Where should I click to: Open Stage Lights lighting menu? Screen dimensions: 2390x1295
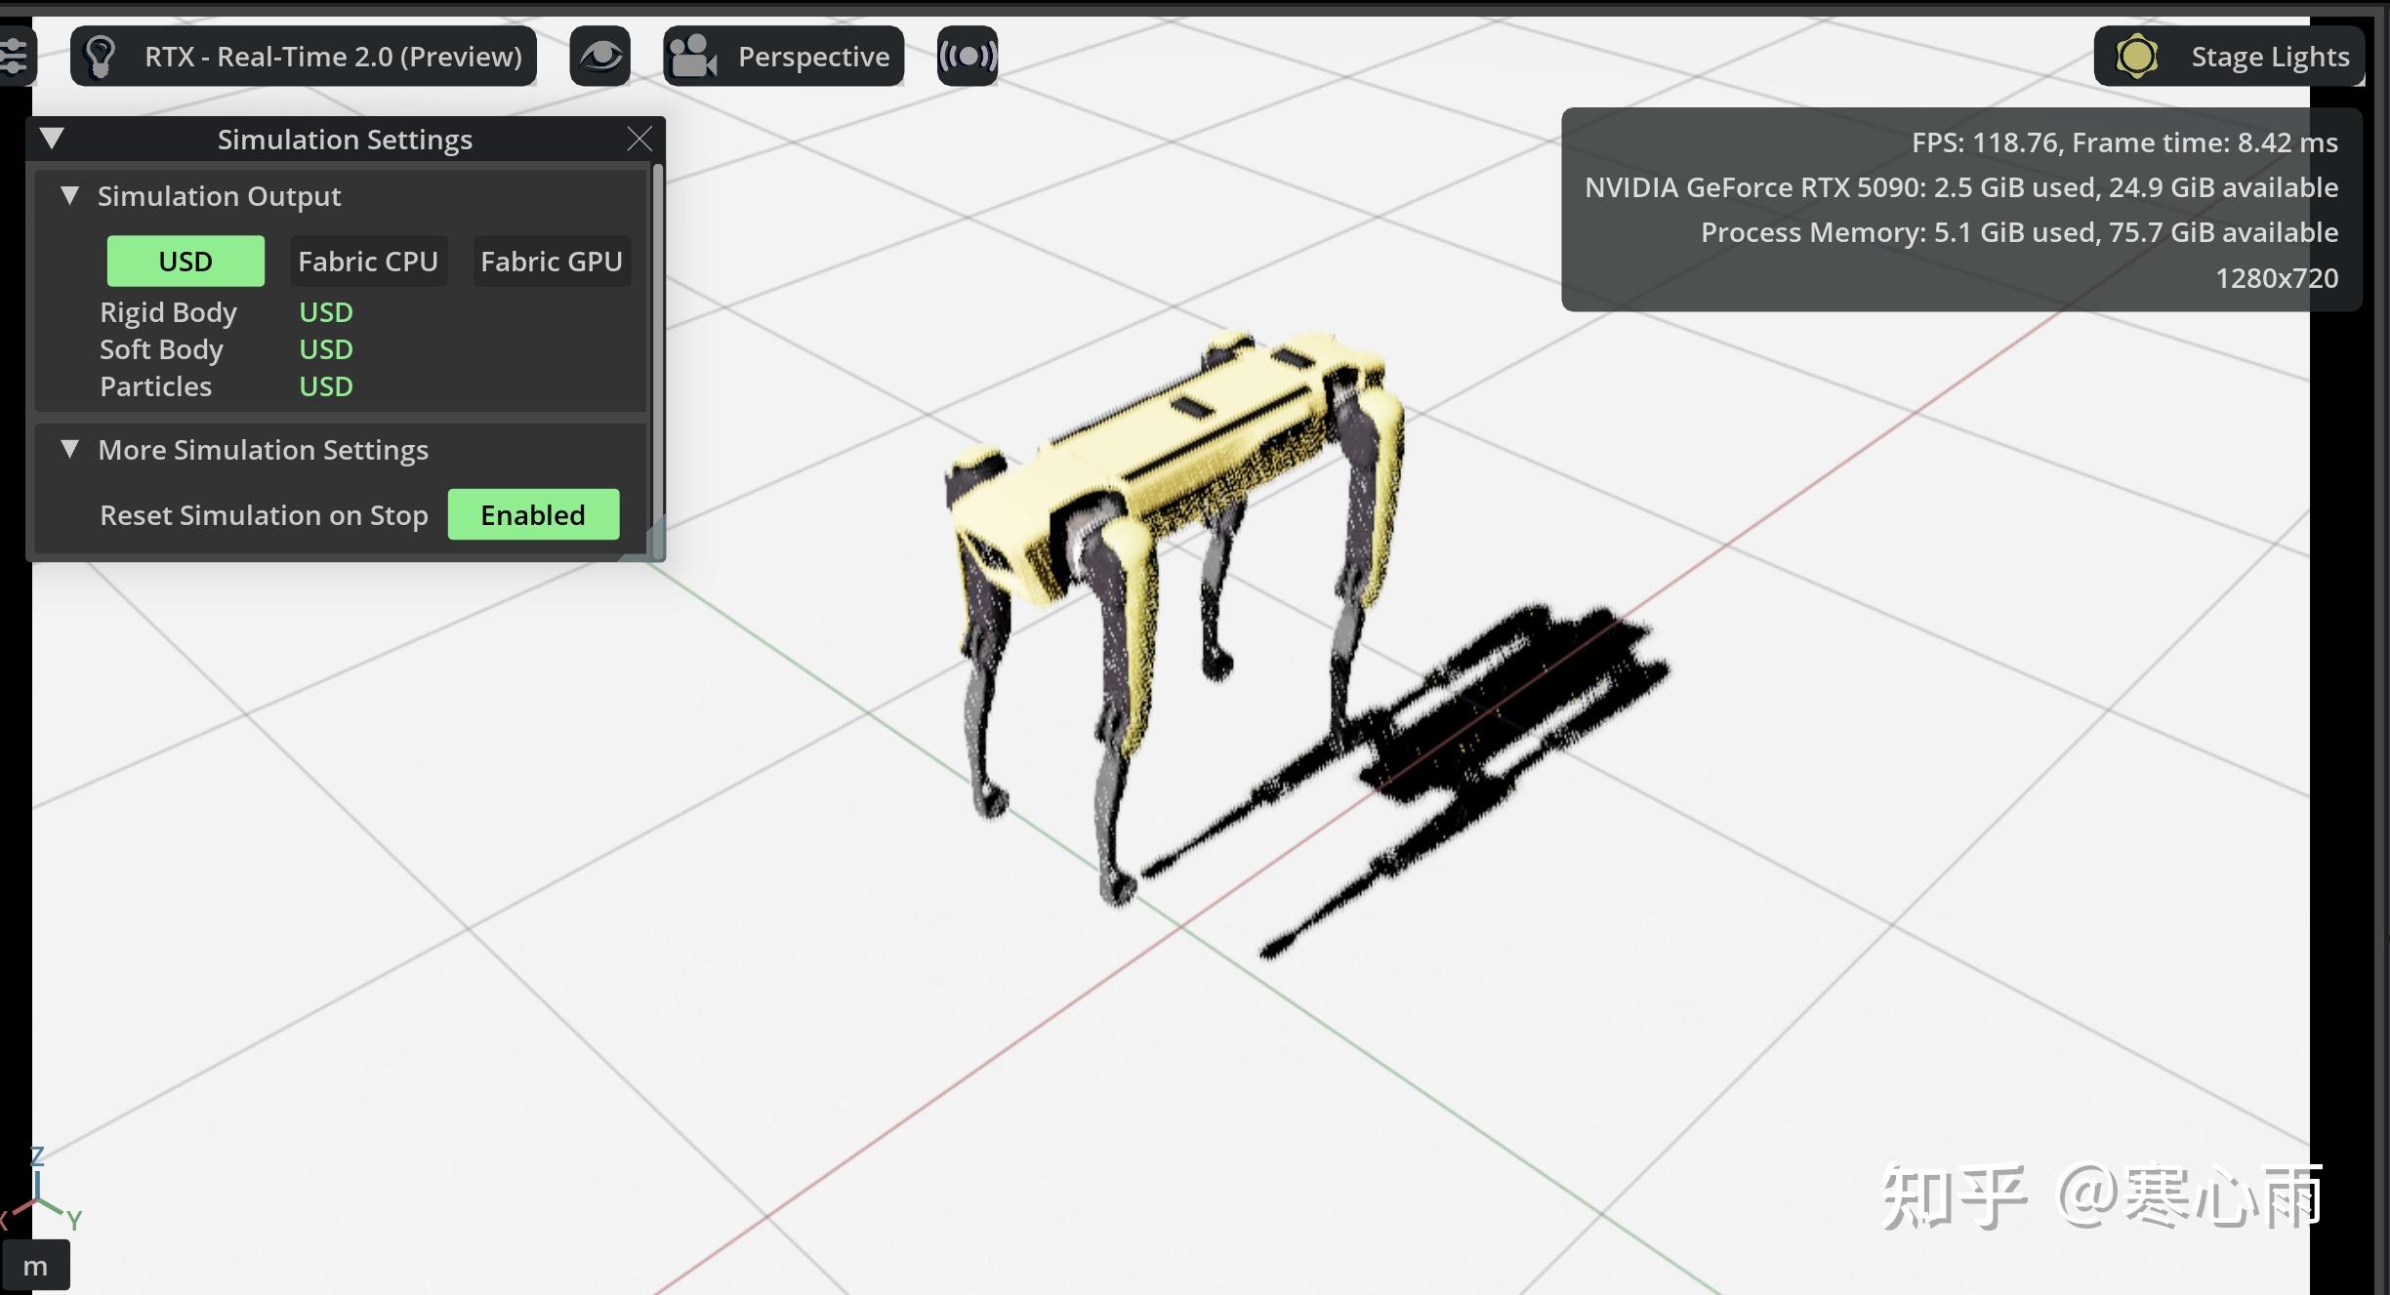coord(2269,57)
